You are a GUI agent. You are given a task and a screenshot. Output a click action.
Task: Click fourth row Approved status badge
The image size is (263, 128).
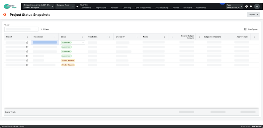pyautogui.click(x=66, y=56)
